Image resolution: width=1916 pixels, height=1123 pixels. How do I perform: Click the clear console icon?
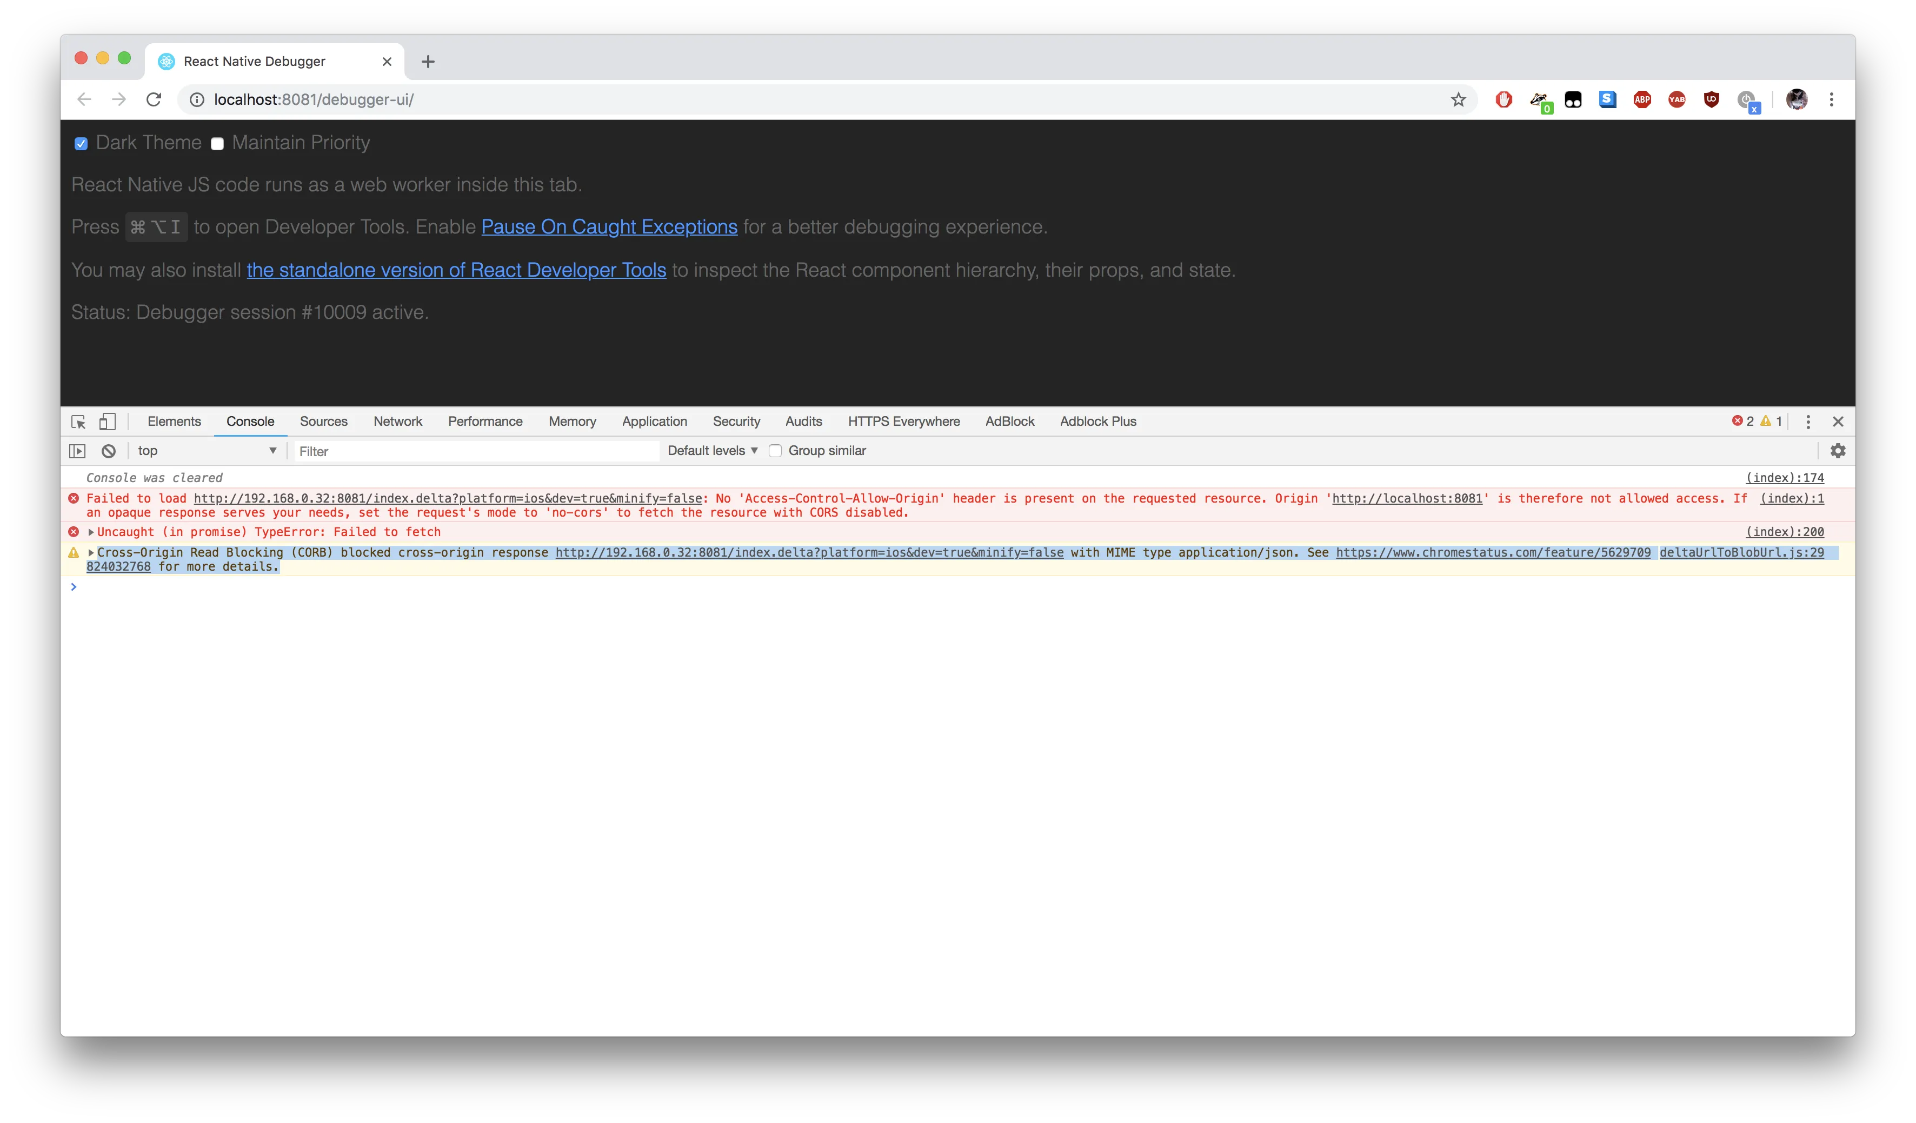pos(109,451)
